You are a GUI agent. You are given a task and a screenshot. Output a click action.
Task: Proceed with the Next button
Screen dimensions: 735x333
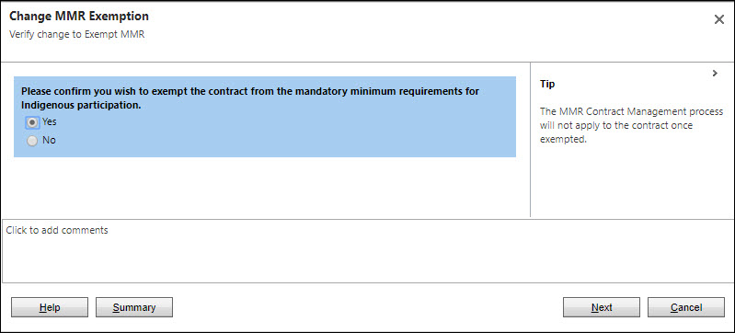pyautogui.click(x=602, y=307)
